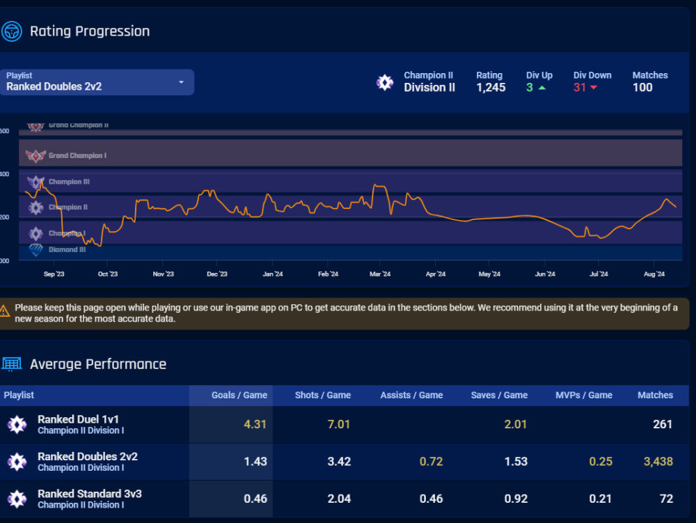Select the Ranked Standard 3v3 row title
696x523 pixels.
point(90,494)
